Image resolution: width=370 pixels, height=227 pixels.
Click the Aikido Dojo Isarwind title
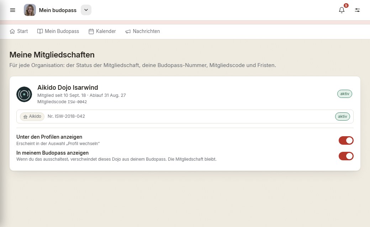point(68,88)
